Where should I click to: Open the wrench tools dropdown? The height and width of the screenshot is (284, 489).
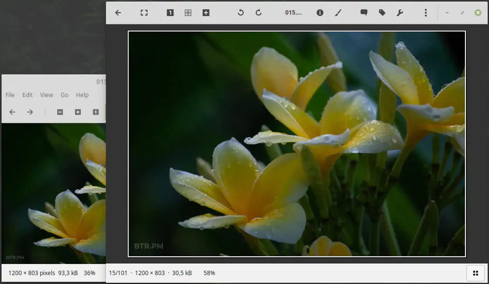400,13
